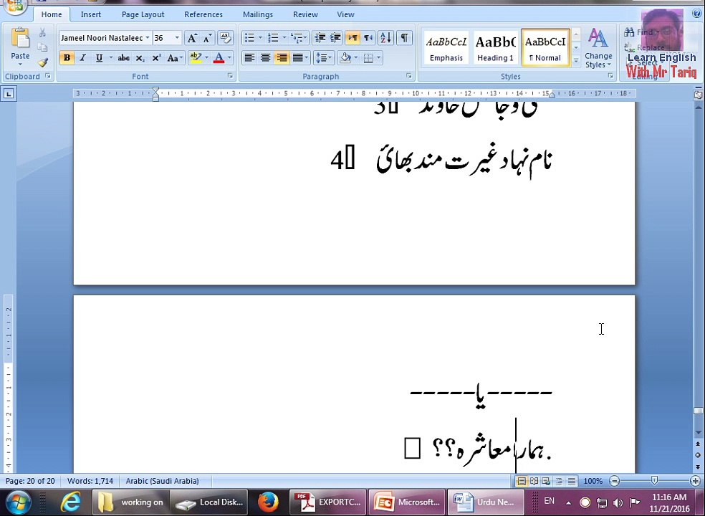The height and width of the screenshot is (516, 705).
Task: Click the Bullets list icon
Action: point(249,38)
